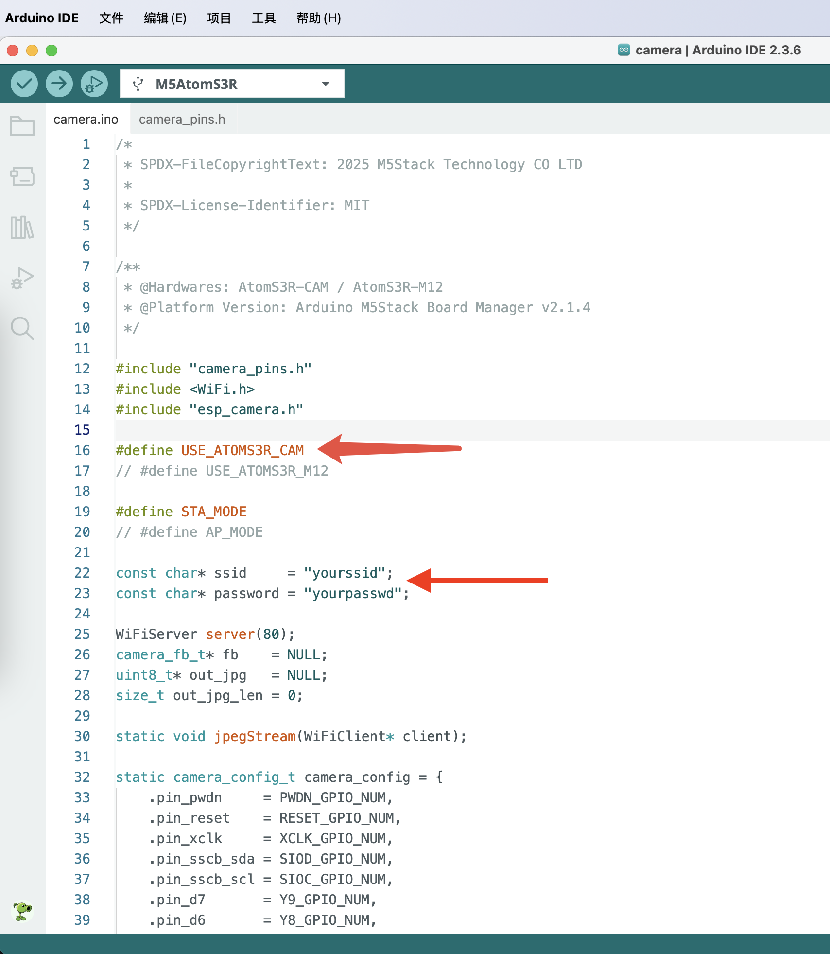Click line number 15 in gutter
This screenshot has width=830, height=954.
(82, 430)
